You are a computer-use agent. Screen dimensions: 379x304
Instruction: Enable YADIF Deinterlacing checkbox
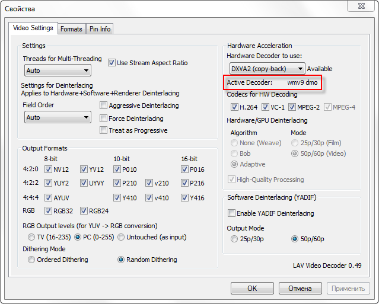(x=232, y=213)
